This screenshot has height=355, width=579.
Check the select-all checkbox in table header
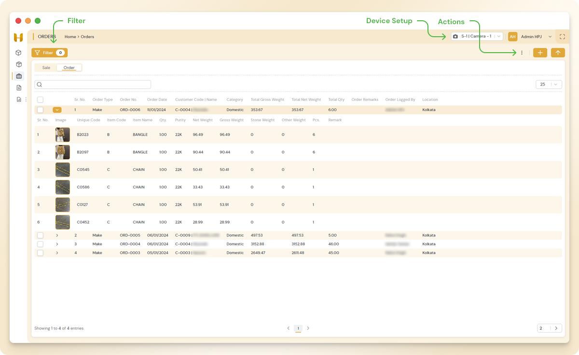coord(41,99)
